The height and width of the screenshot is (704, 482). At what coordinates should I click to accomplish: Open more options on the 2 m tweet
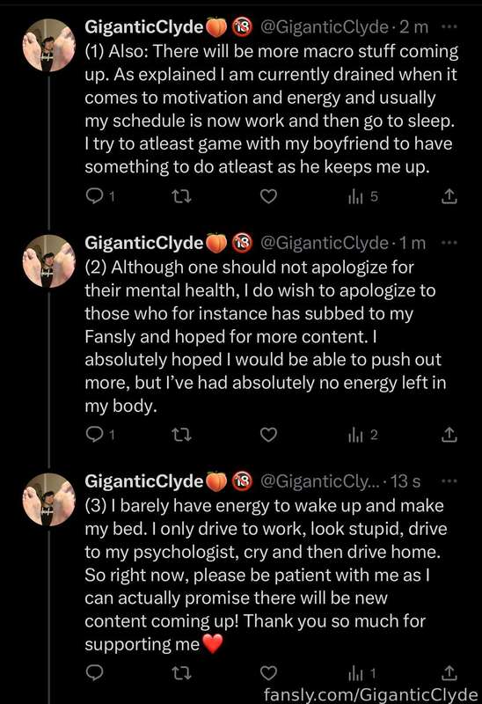449,26
